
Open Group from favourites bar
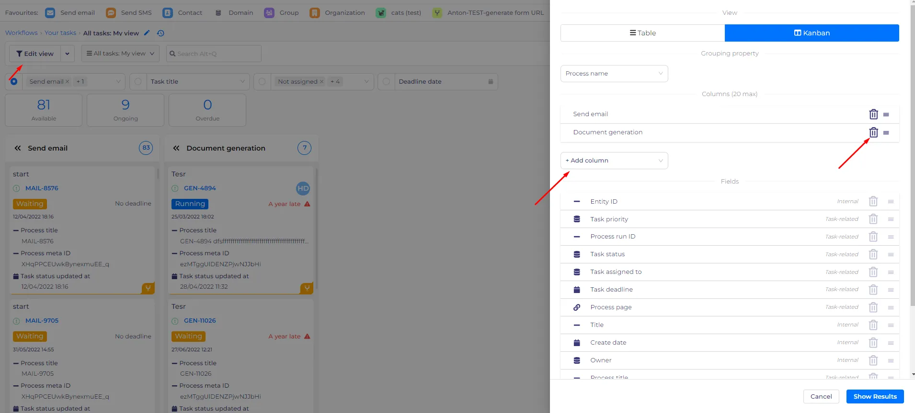(281, 13)
